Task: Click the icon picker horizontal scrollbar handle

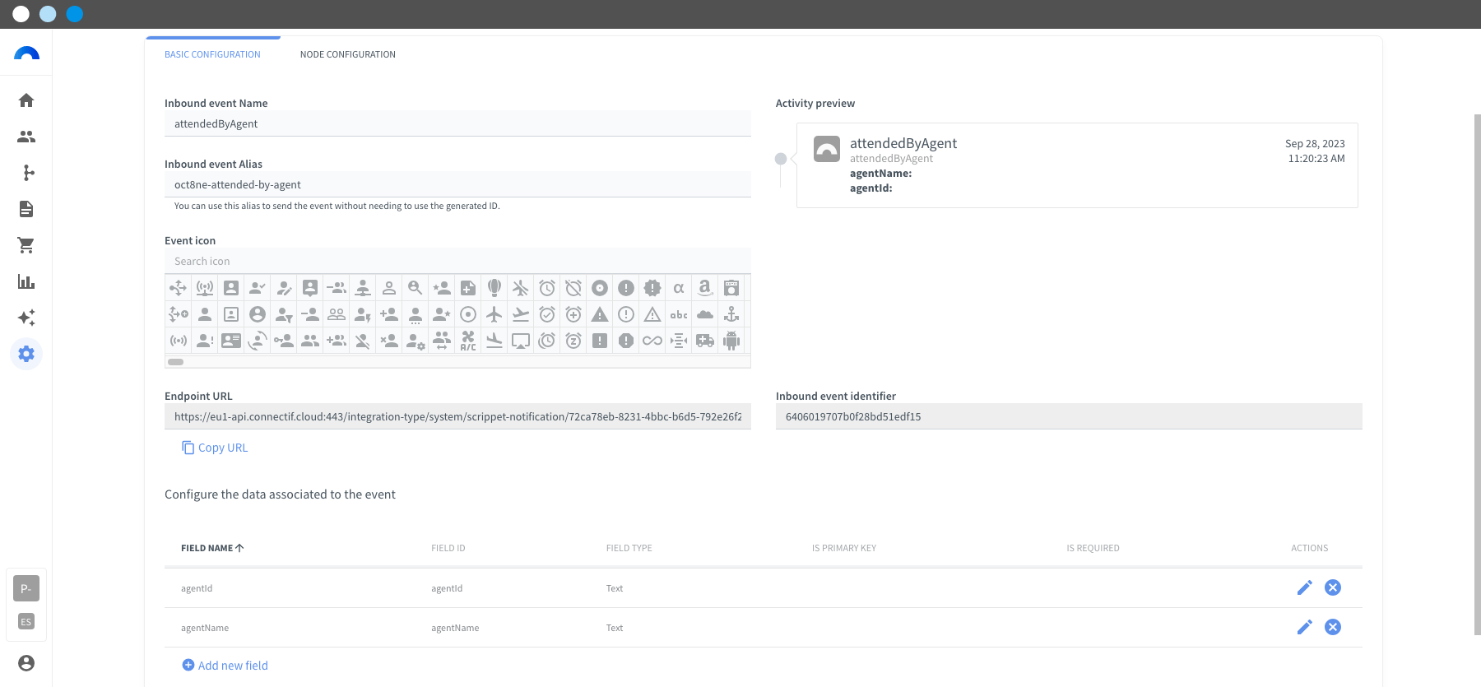Action: pyautogui.click(x=175, y=362)
